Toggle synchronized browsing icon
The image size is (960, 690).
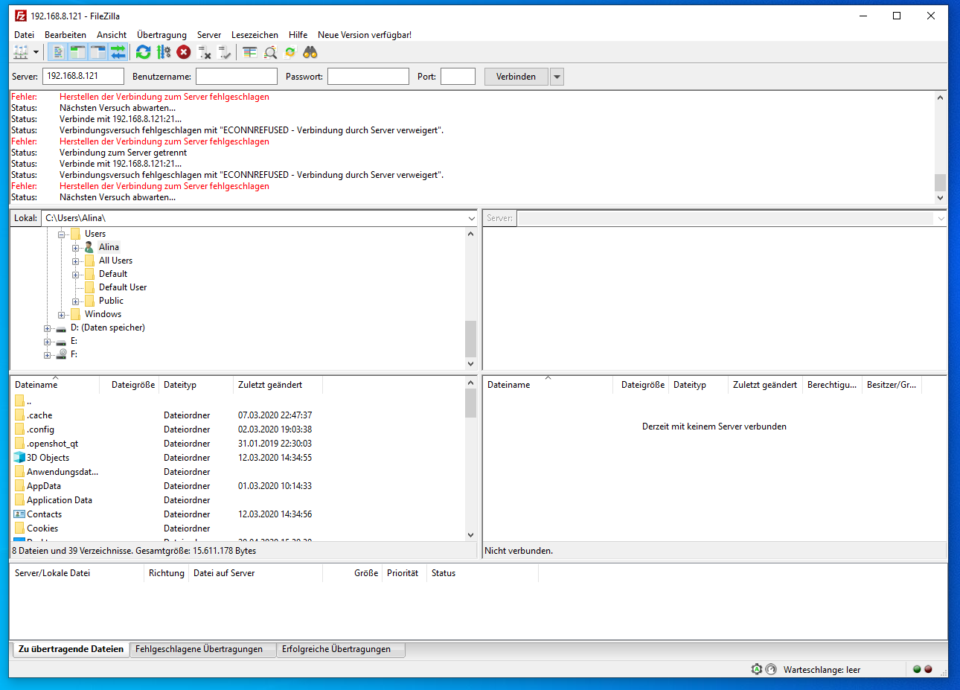(x=290, y=52)
